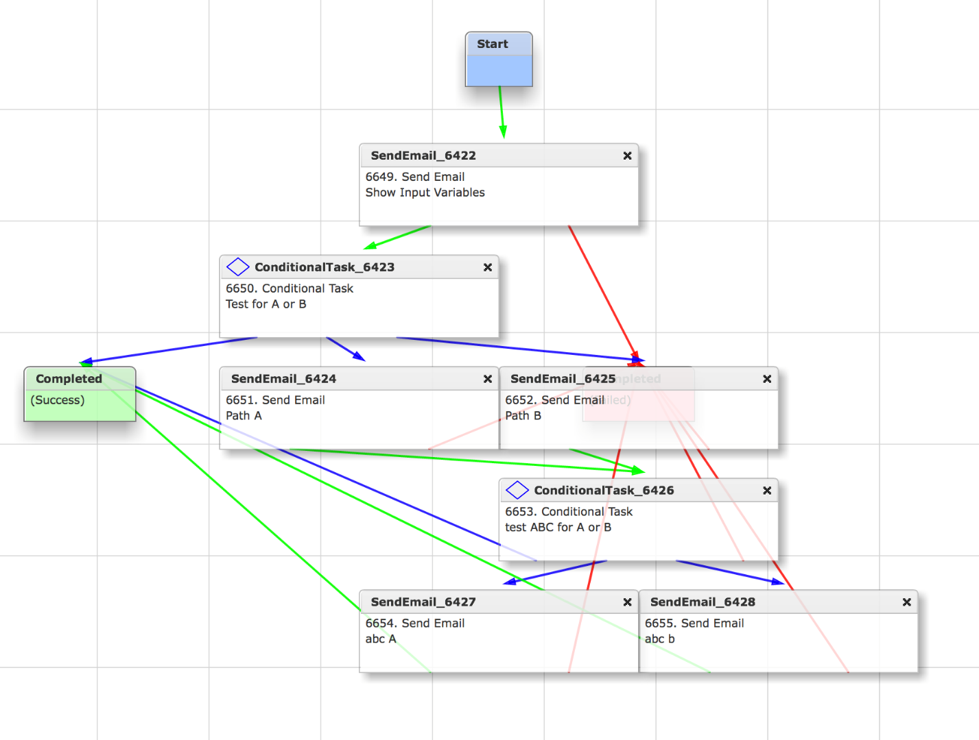
Task: Remove the SendEmail_6422 node using its X icon
Action: 627,156
